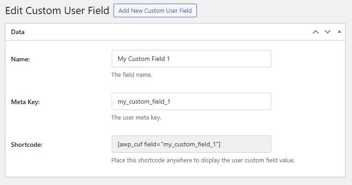This screenshot has height=185, width=352.
Task: Click the "The field name." help text
Action: tap(132, 75)
